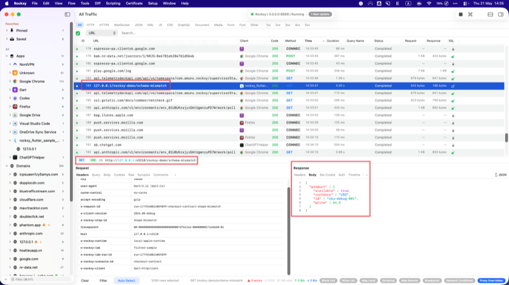Switch to the Request Cookies tab
The image size is (509, 285).
pos(119,175)
